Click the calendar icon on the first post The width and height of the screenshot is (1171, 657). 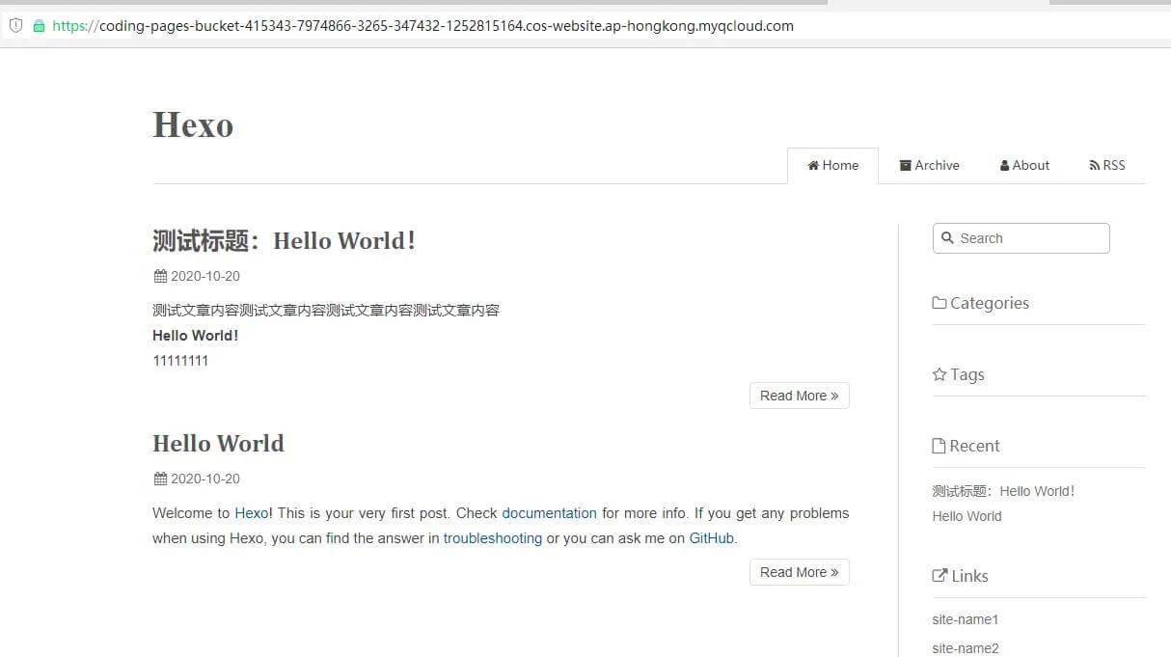point(160,276)
